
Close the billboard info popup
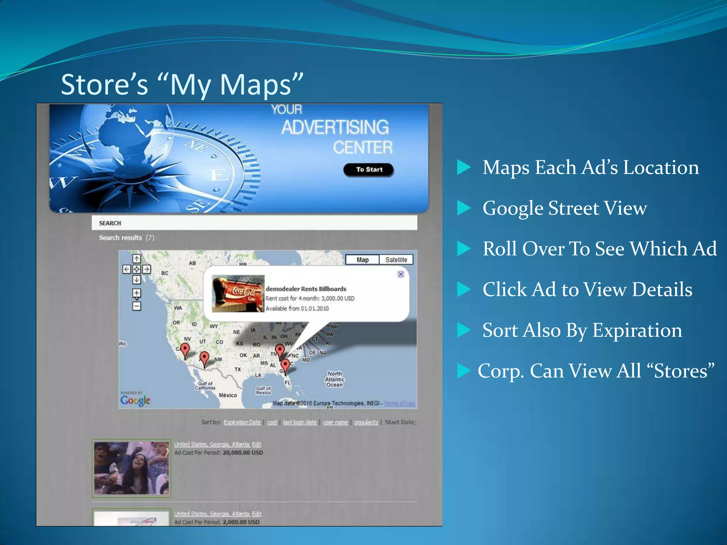pos(401,274)
